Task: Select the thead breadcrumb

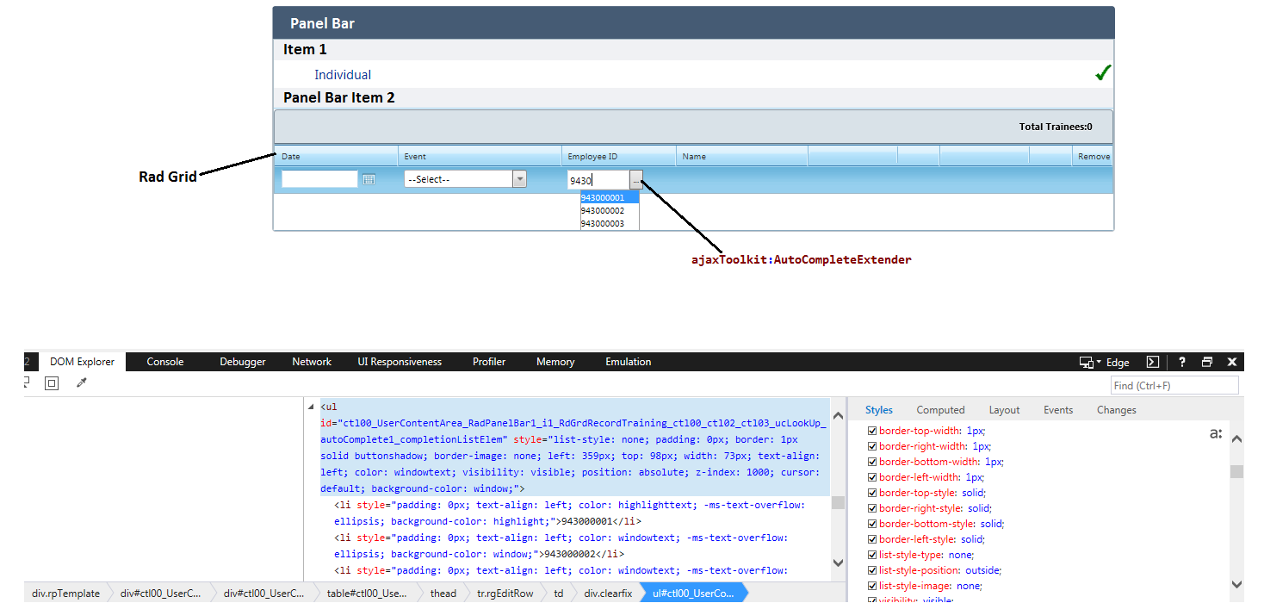Action: coord(443,594)
